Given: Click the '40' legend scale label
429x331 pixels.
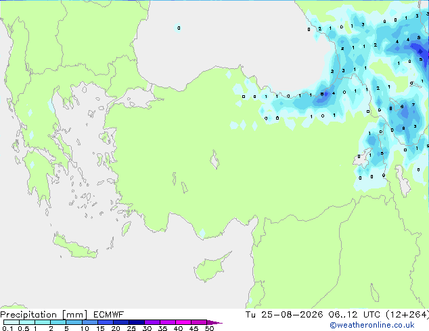Looking at the screenshot, I should coord(178,328).
